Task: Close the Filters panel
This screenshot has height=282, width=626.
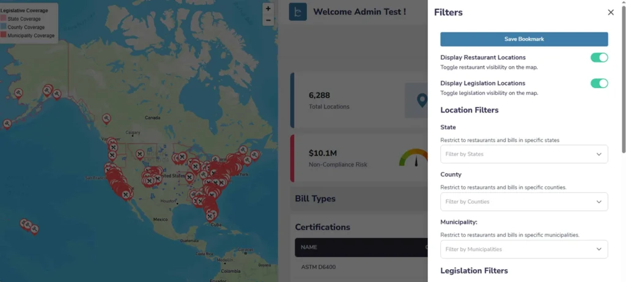Action: (x=610, y=12)
